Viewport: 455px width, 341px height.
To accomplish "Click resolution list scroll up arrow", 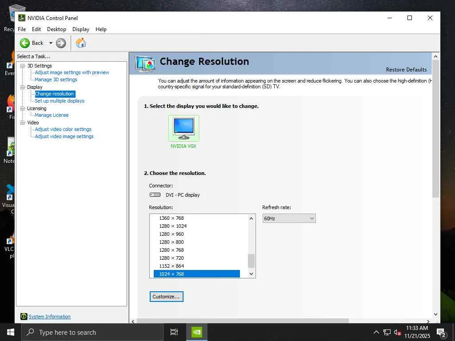I will click(x=251, y=218).
